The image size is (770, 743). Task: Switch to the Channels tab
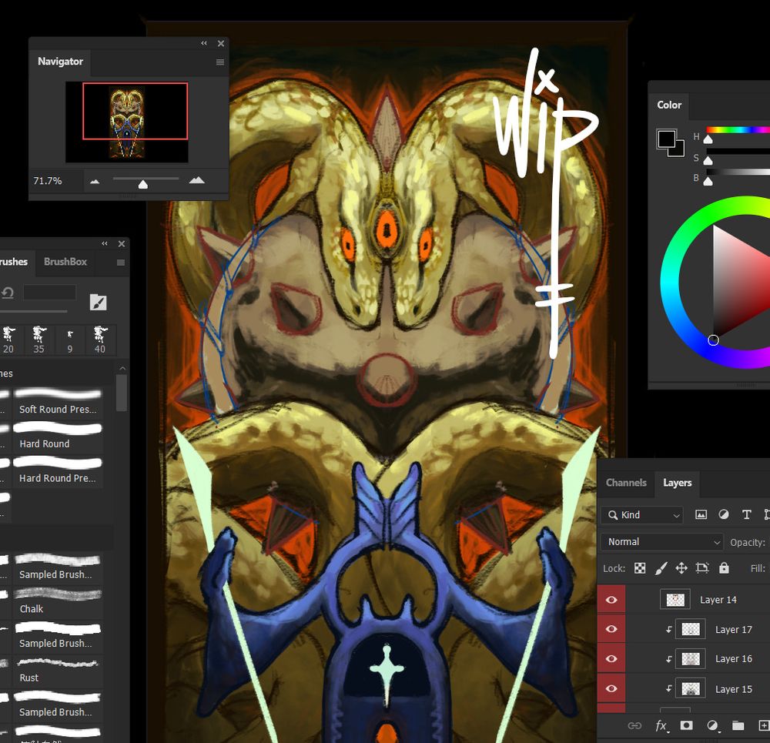click(626, 483)
